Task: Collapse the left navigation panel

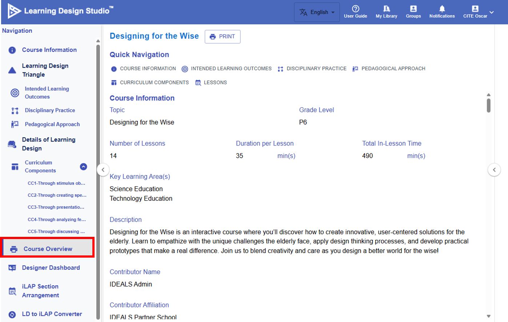Action: (x=103, y=170)
